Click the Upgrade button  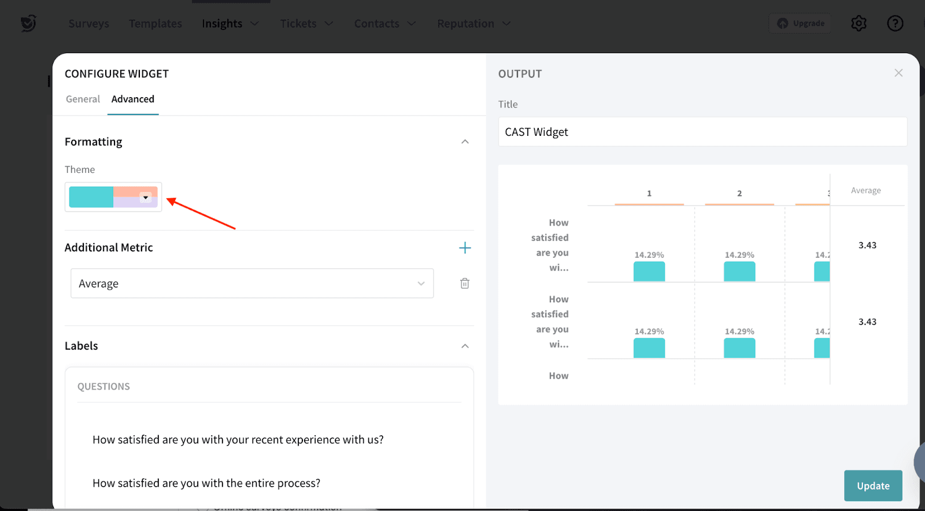[801, 23]
